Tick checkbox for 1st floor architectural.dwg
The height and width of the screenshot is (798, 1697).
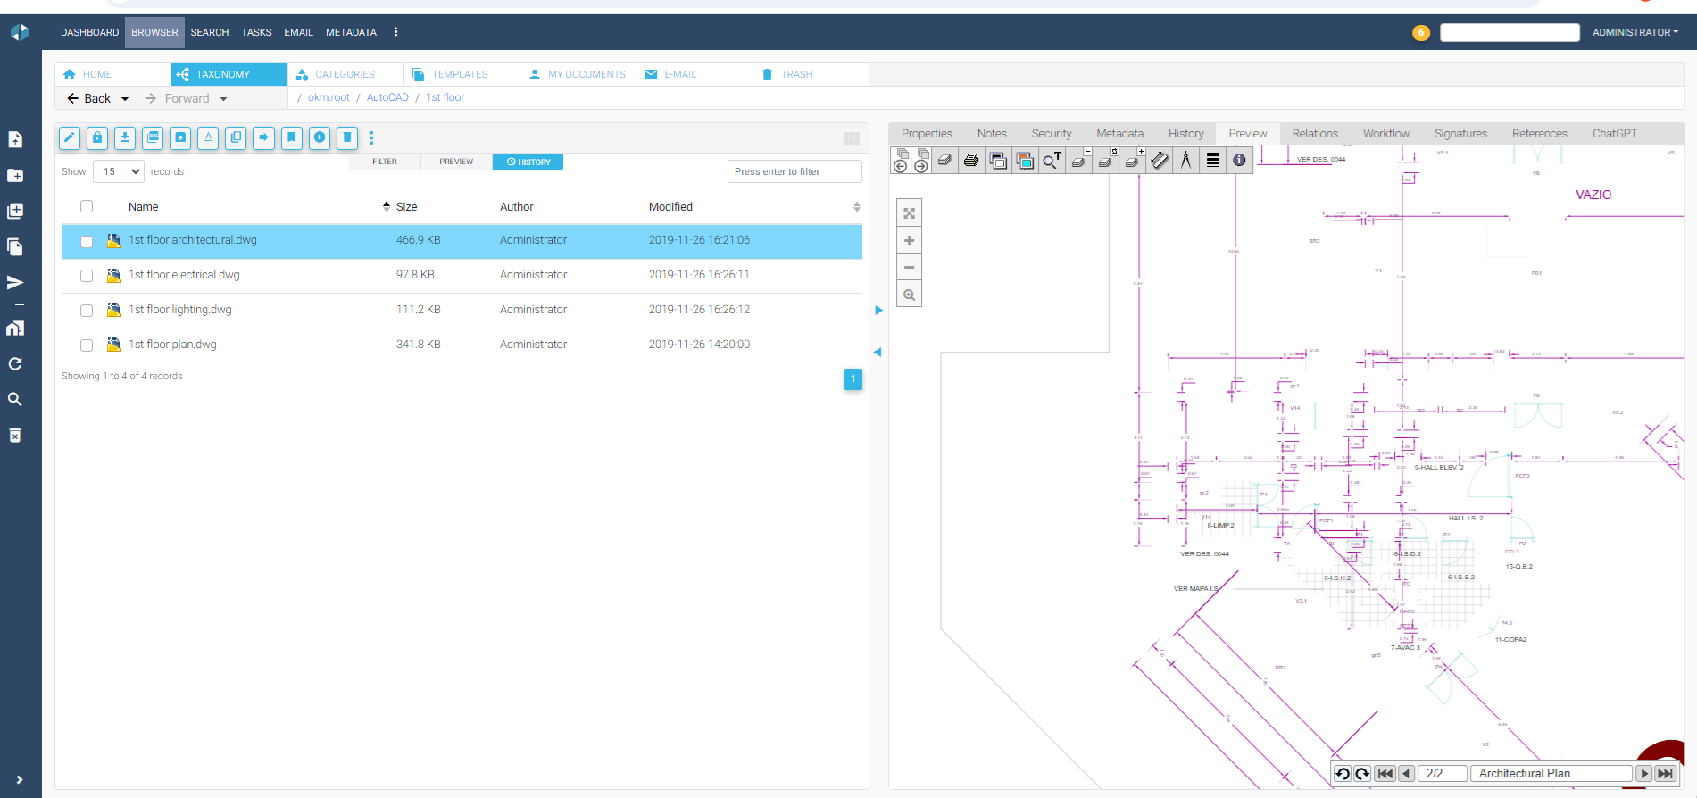[x=87, y=241]
